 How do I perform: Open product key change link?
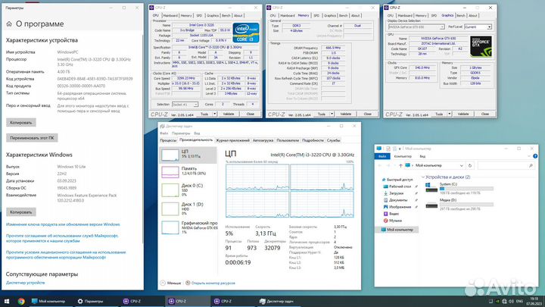point(63,224)
